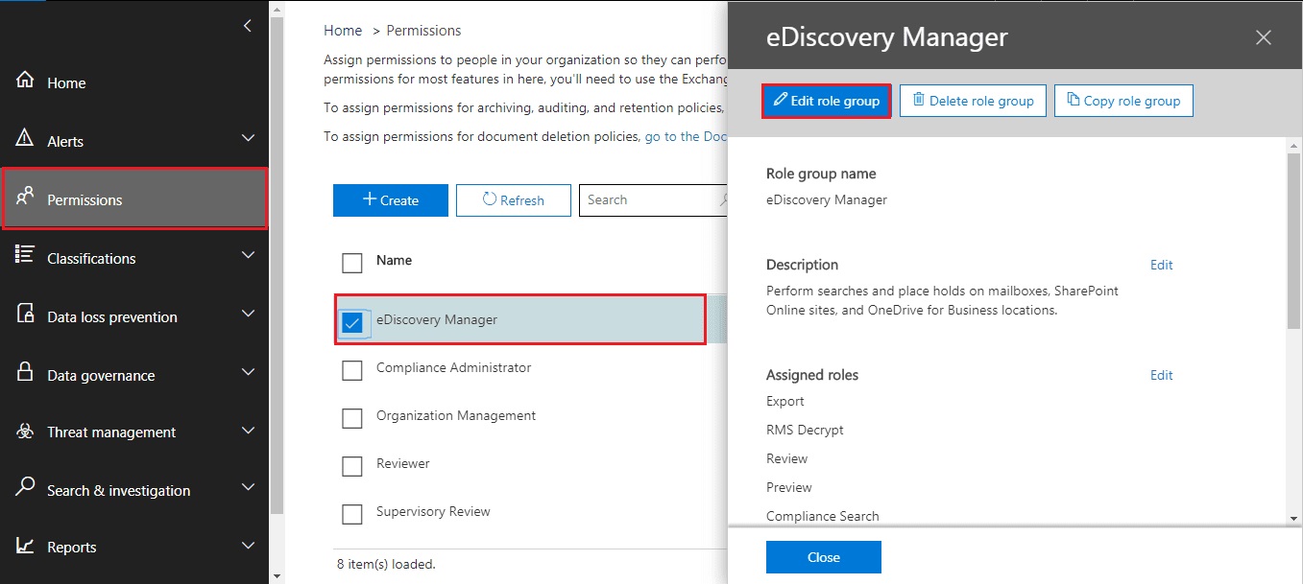Click the Edit role group button
The height and width of the screenshot is (584, 1303).
826,101
